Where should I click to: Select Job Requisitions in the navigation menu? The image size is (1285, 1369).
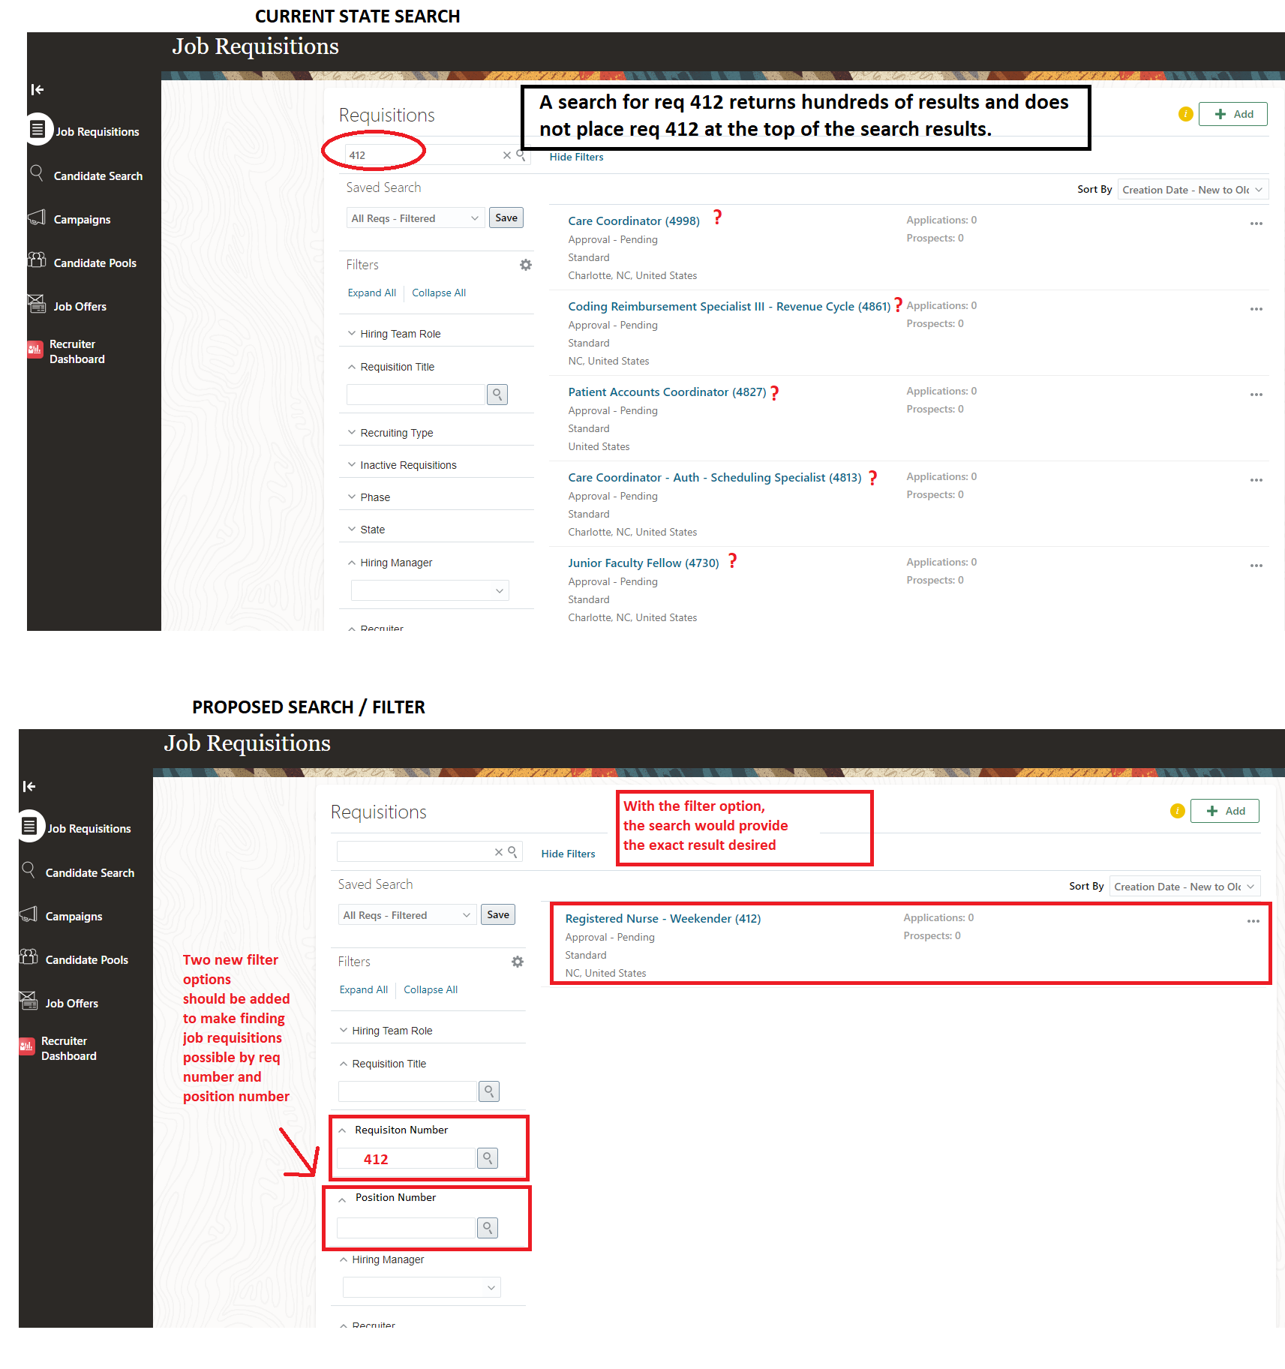coord(96,131)
